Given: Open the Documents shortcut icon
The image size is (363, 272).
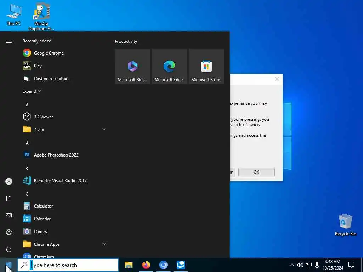Looking at the screenshot, I should pos(9,198).
